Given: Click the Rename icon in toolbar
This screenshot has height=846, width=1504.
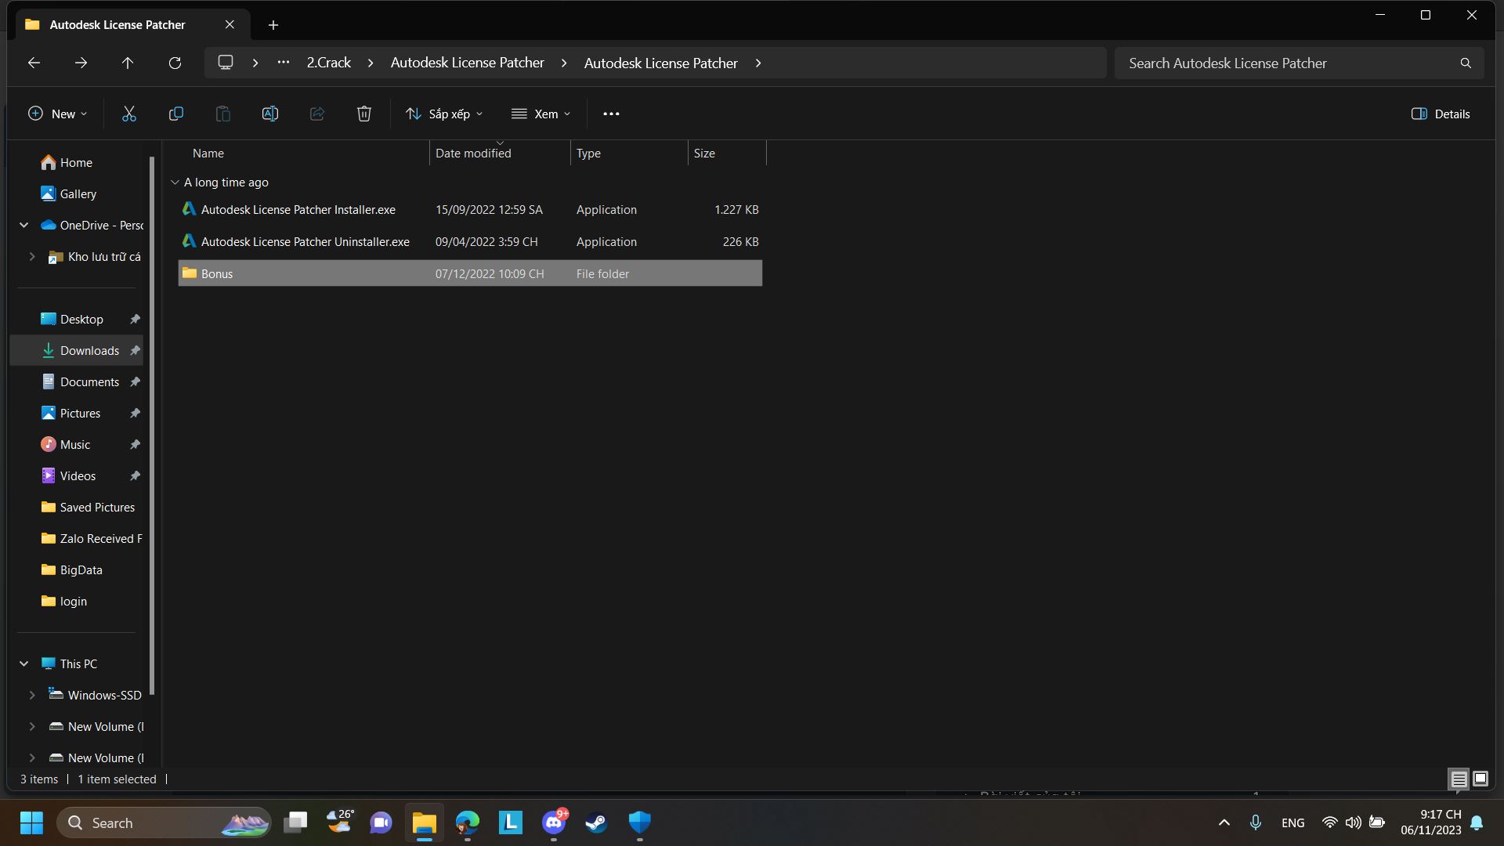Looking at the screenshot, I should tap(270, 114).
